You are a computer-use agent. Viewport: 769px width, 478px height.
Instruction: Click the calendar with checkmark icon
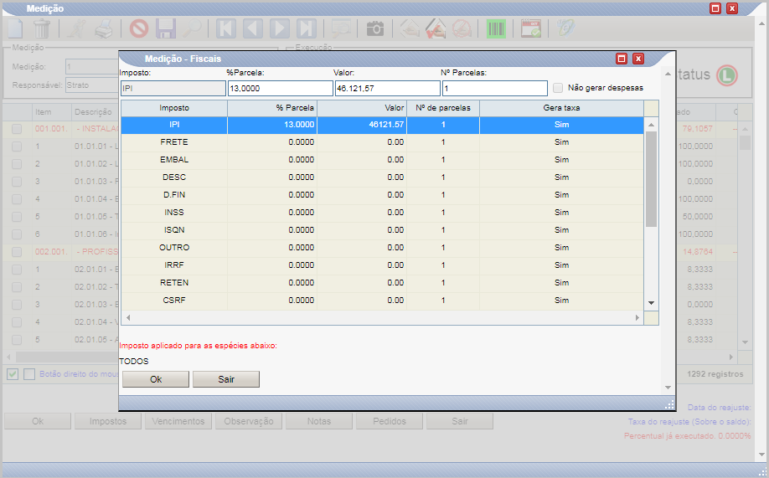coord(530,28)
